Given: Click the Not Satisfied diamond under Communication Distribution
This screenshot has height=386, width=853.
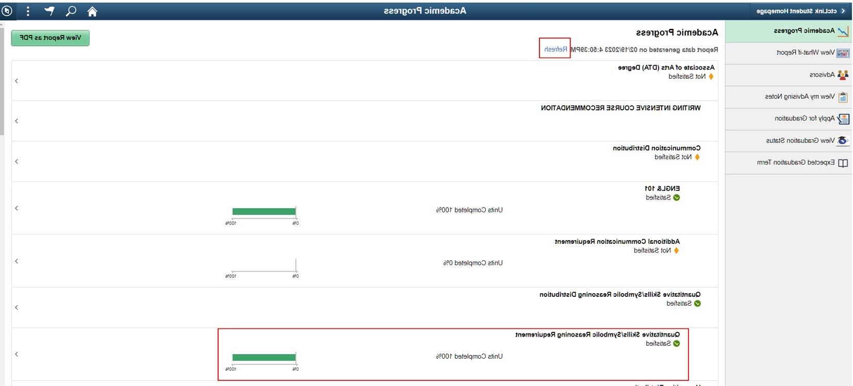Looking at the screenshot, I should pyautogui.click(x=697, y=157).
